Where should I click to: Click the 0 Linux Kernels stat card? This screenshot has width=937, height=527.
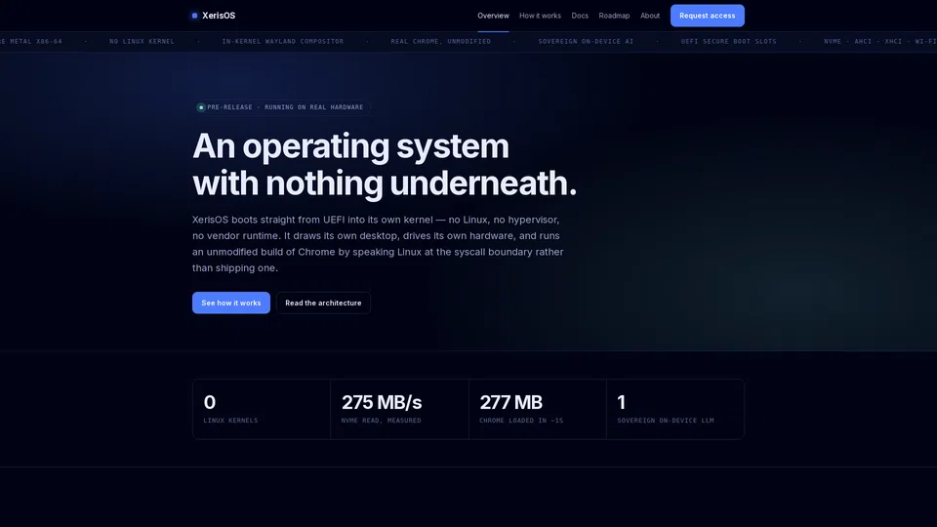[262, 409]
